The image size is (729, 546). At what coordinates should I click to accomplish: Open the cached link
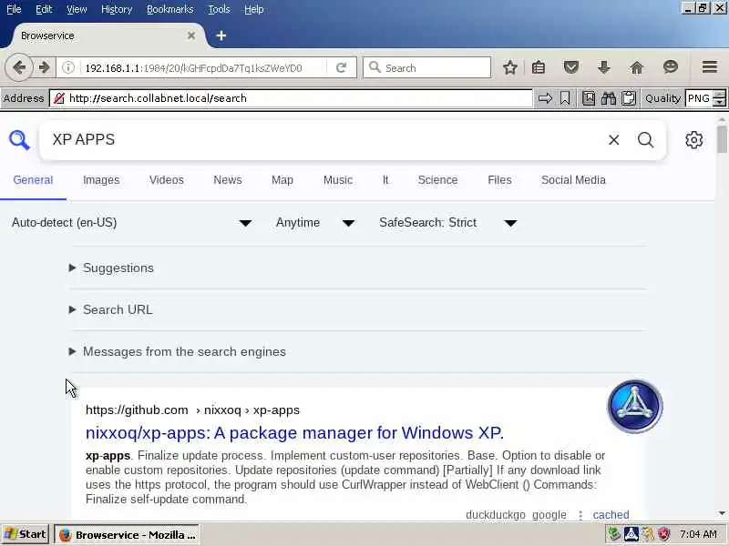click(x=611, y=515)
